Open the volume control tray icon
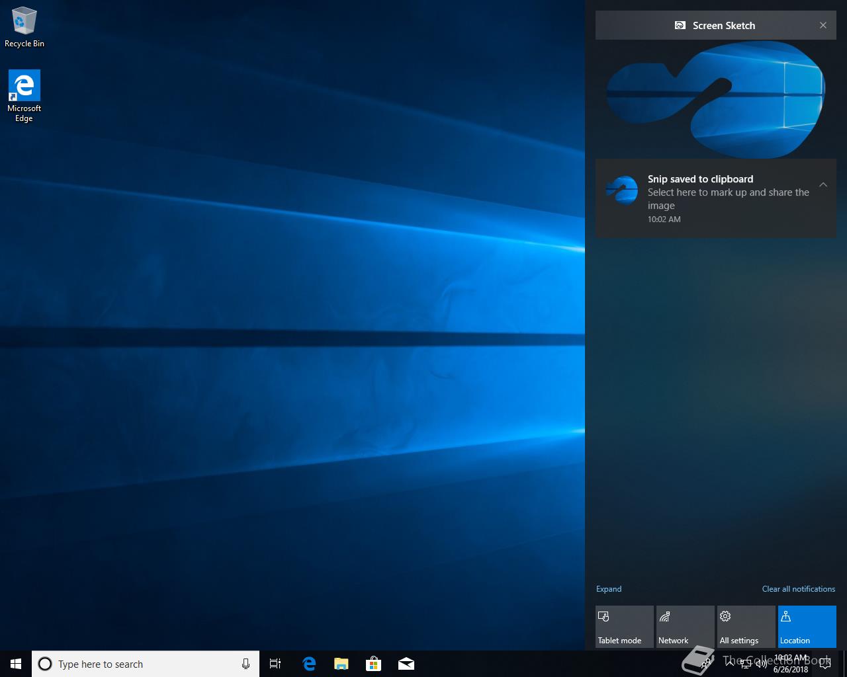Viewport: 847px width, 677px height. pos(761,664)
